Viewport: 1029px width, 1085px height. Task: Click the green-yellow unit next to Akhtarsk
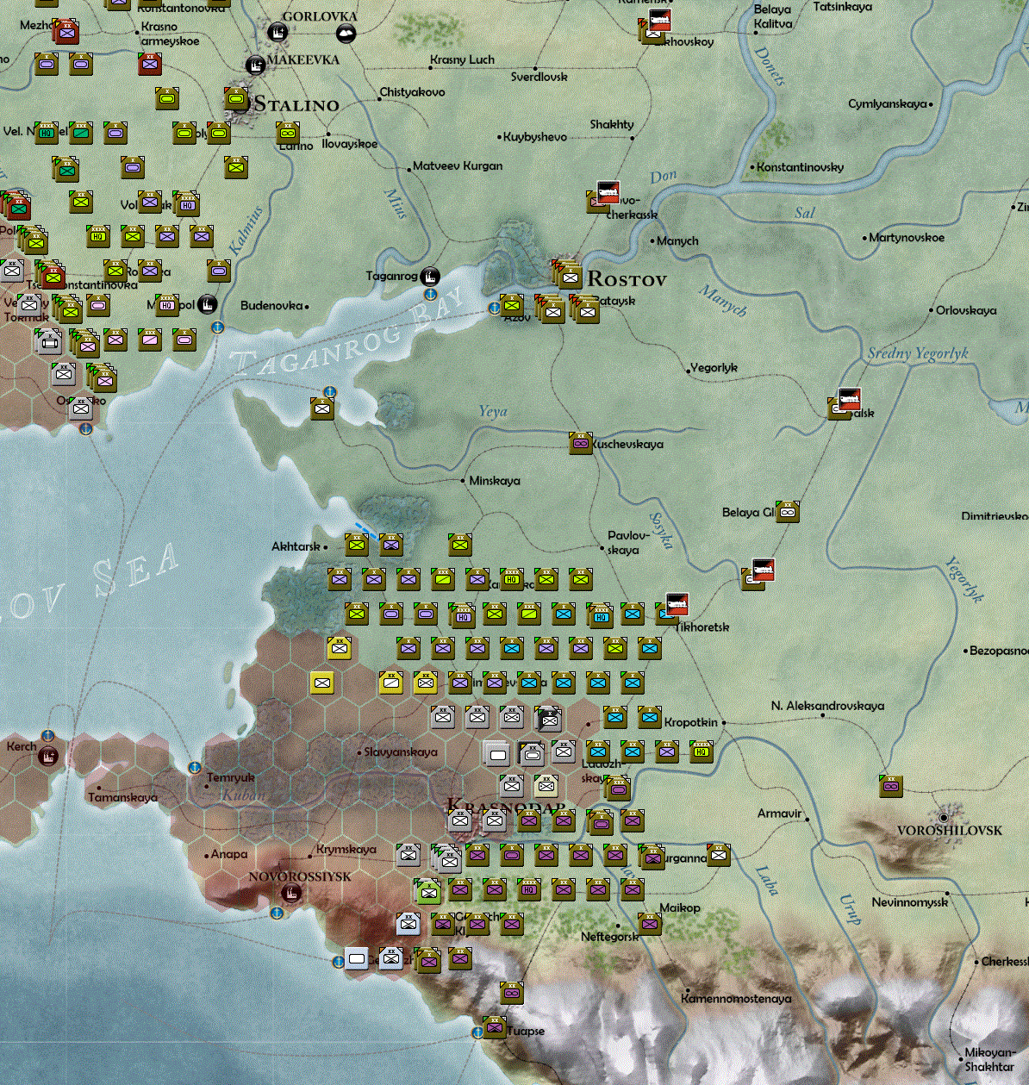[357, 544]
